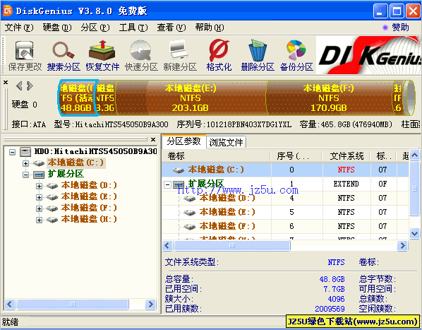Select 本地磁盘 (C:) in the left tree
This screenshot has height=330, width=422.
[x=76, y=163]
